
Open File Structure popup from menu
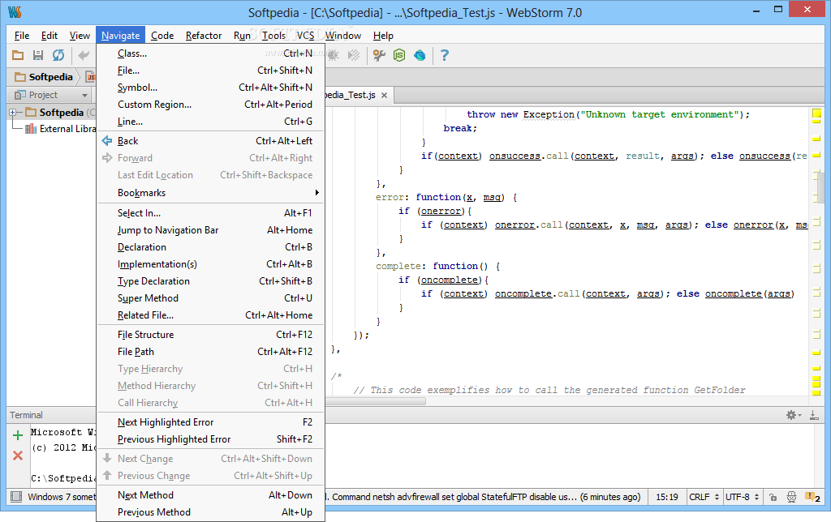pyautogui.click(x=210, y=335)
